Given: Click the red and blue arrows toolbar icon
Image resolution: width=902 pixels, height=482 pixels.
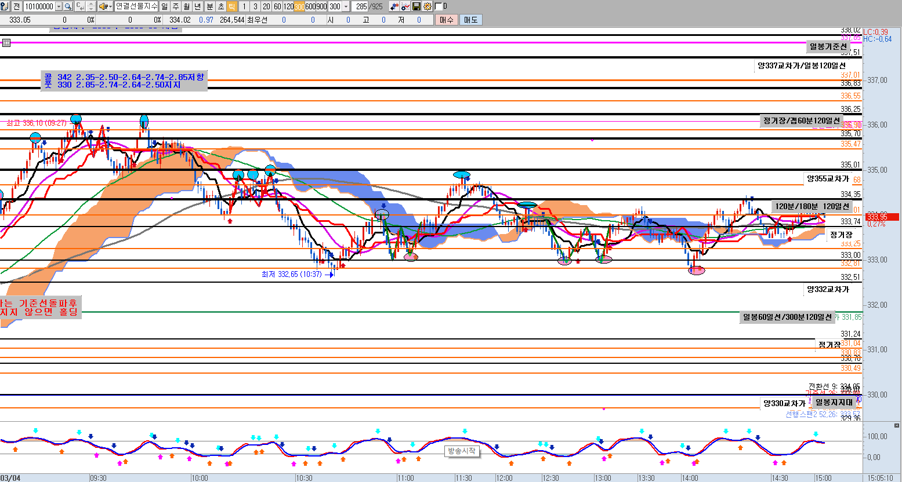Looking at the screenshot, I should 394,6.
